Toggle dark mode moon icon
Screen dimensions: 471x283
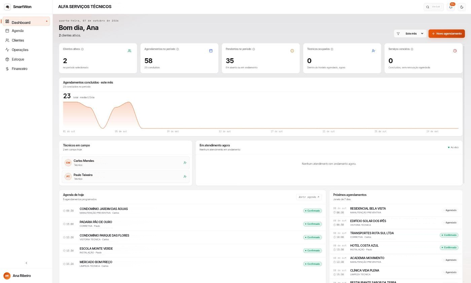(x=462, y=7)
